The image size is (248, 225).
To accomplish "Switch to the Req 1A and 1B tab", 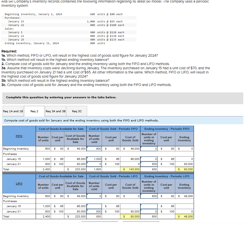I will tap(13, 111).
